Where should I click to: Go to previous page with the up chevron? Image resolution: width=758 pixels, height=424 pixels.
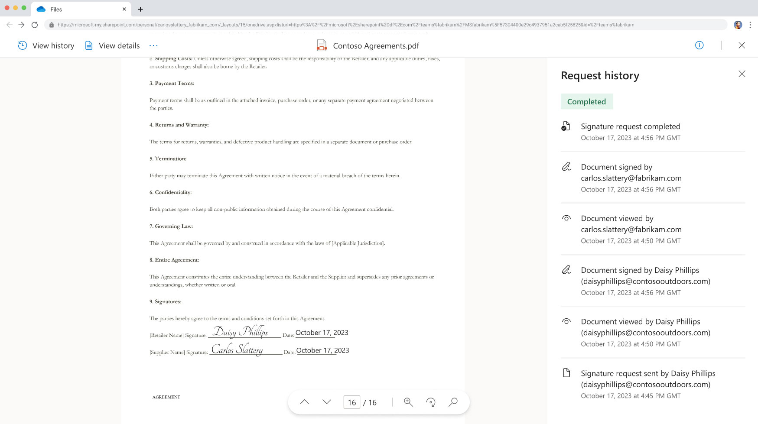(305, 402)
